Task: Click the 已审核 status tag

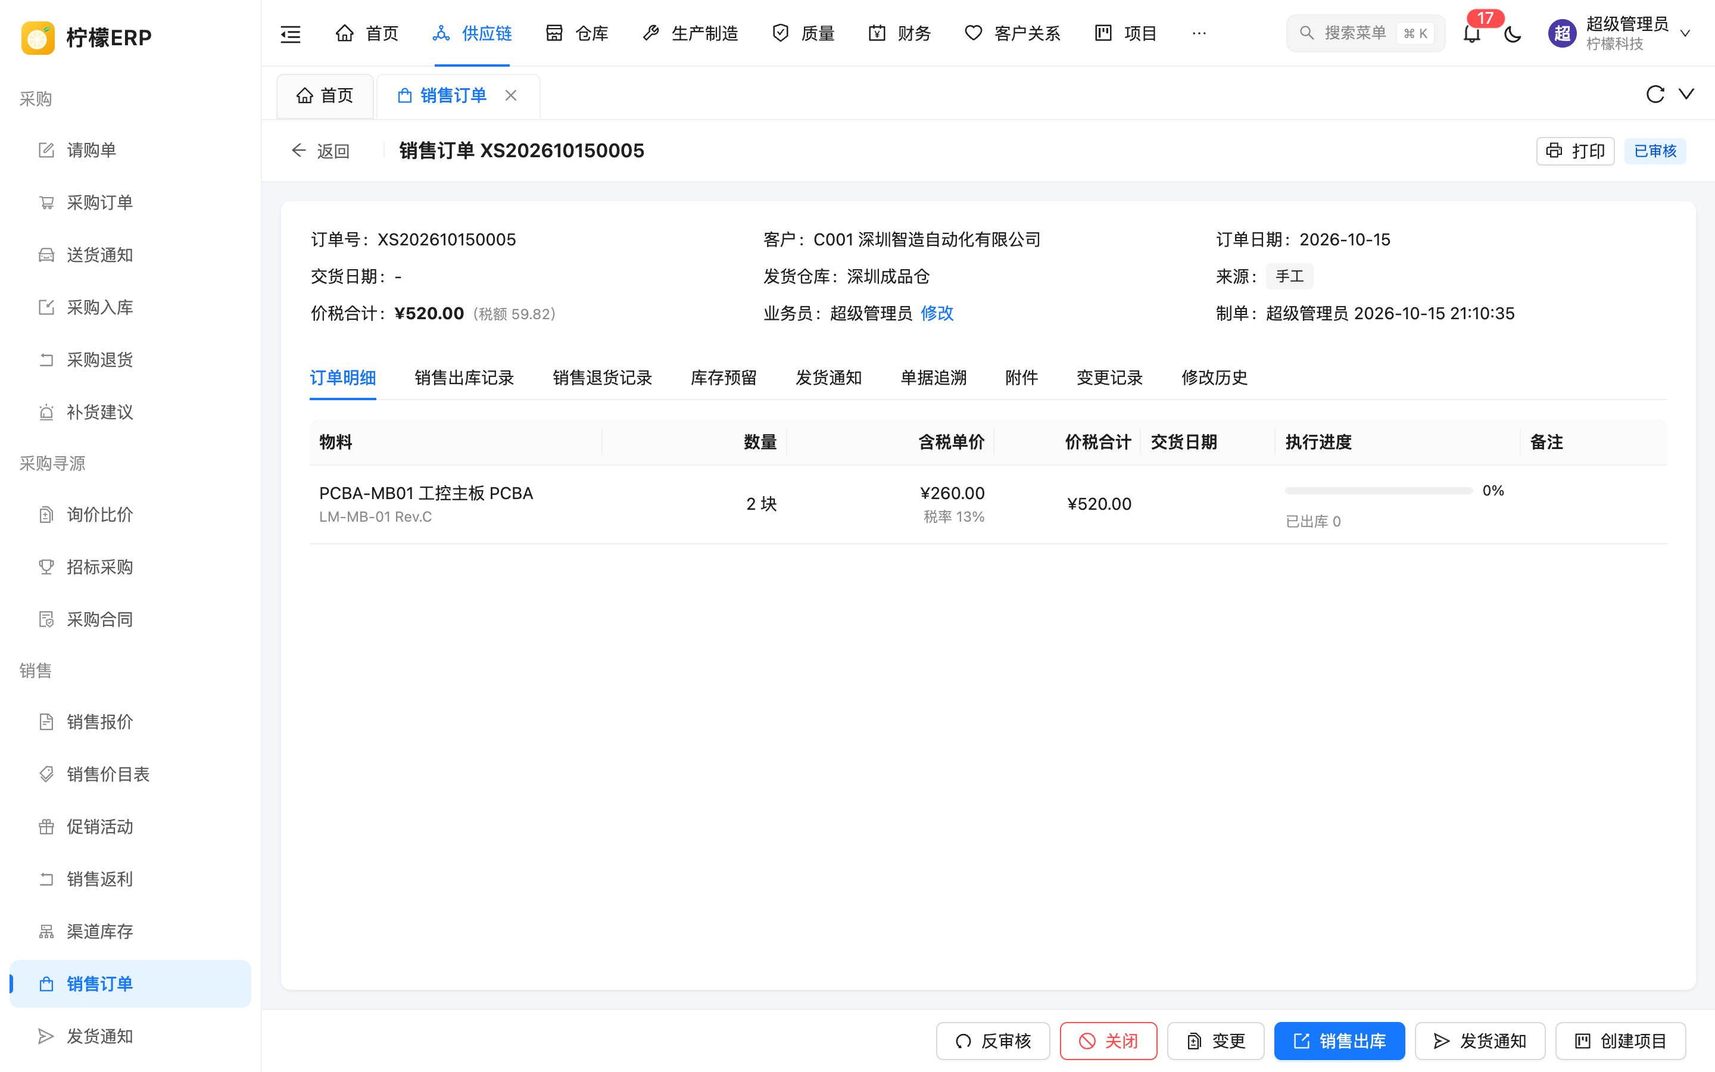Action: 1655,151
